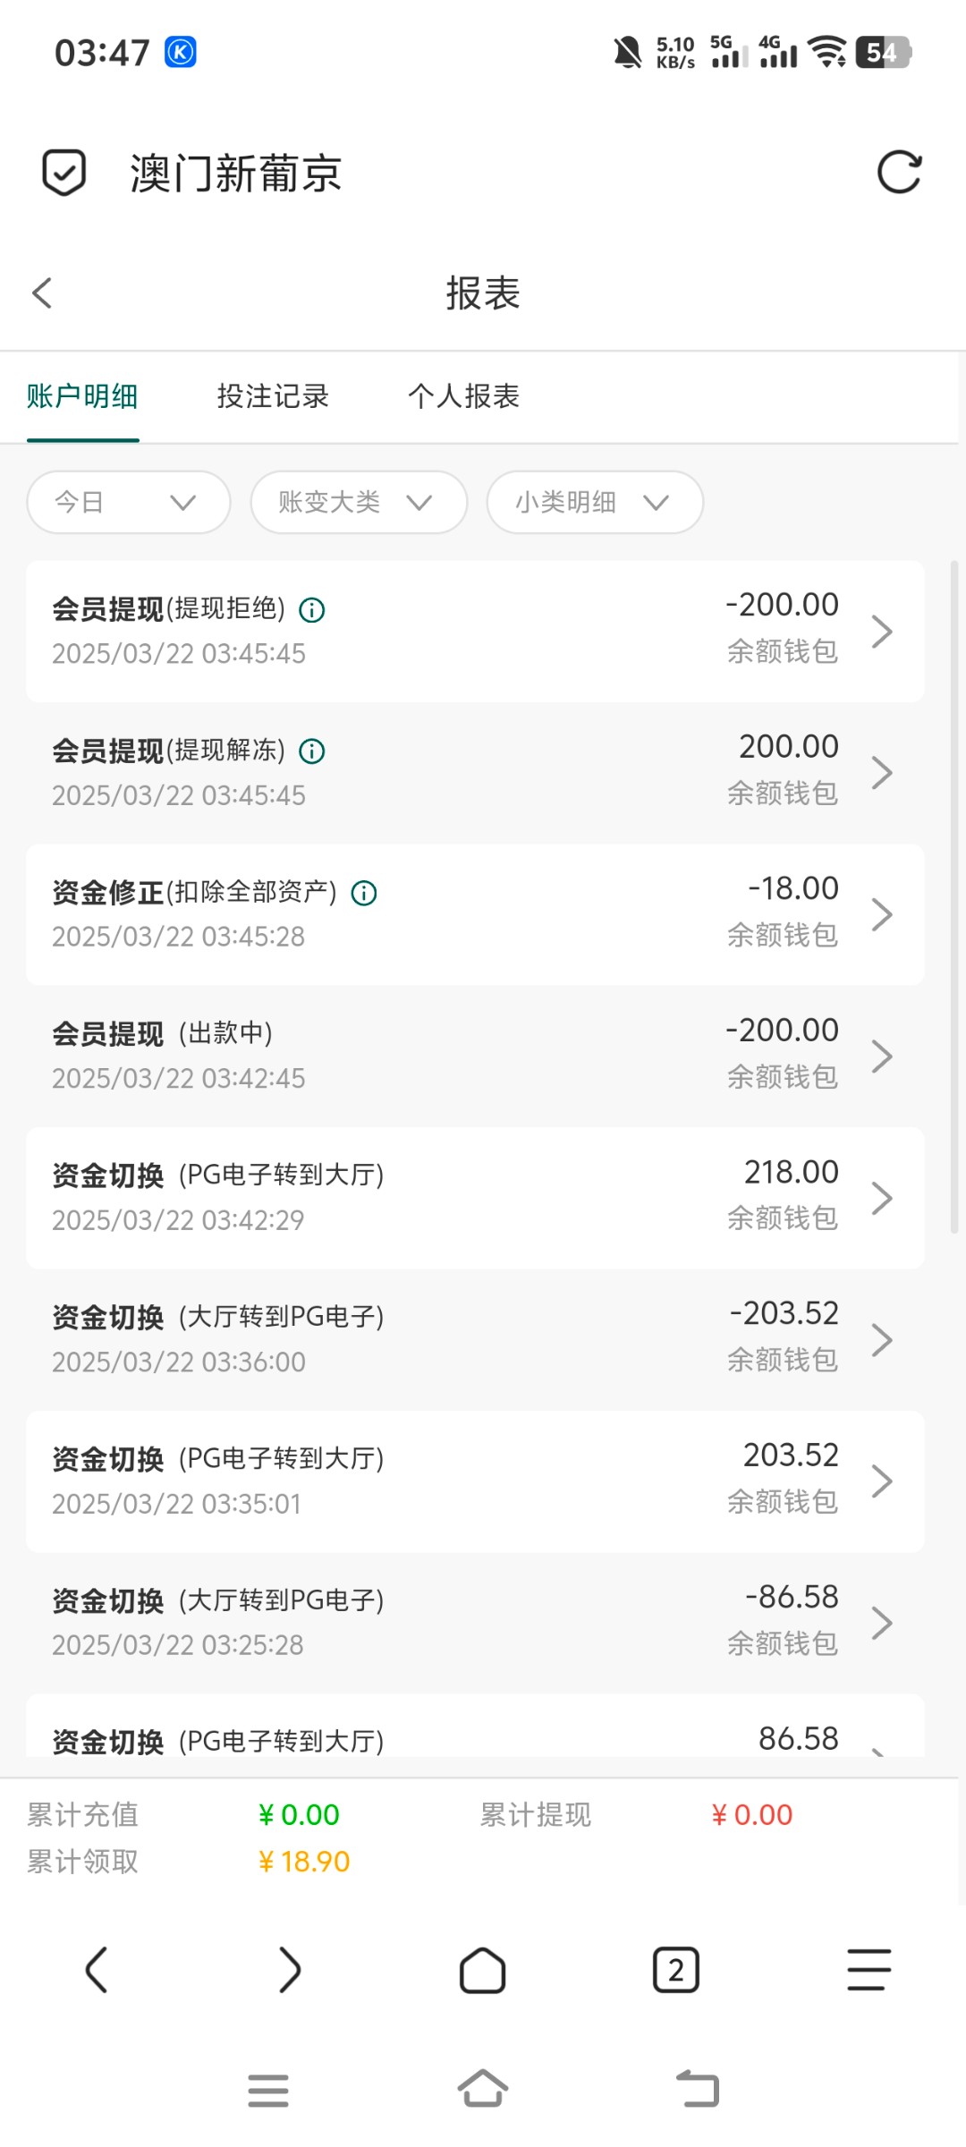Viewport: 966px width, 2147px height.
Task: Click the refresh icon in the header
Action: click(899, 173)
